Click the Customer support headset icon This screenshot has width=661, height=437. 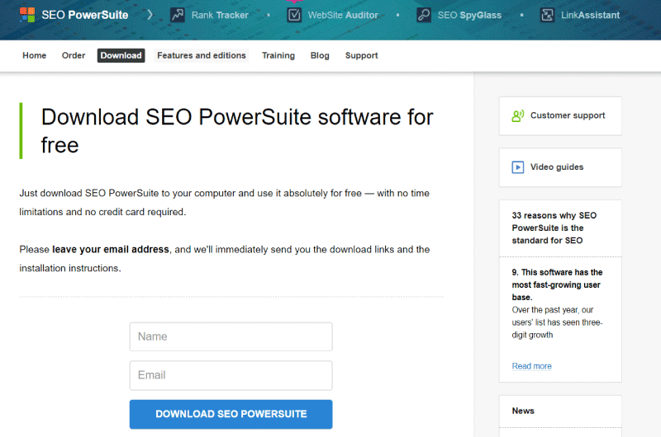[x=518, y=115]
